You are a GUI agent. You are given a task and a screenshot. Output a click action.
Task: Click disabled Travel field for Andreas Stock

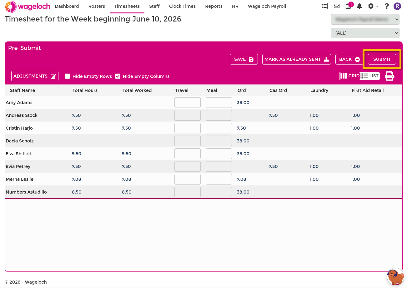point(188,115)
